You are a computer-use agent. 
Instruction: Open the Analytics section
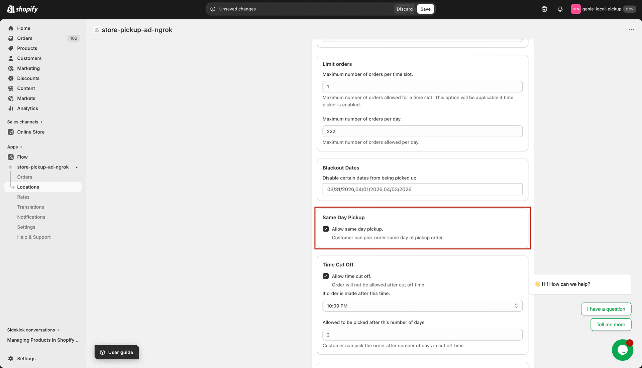click(27, 108)
